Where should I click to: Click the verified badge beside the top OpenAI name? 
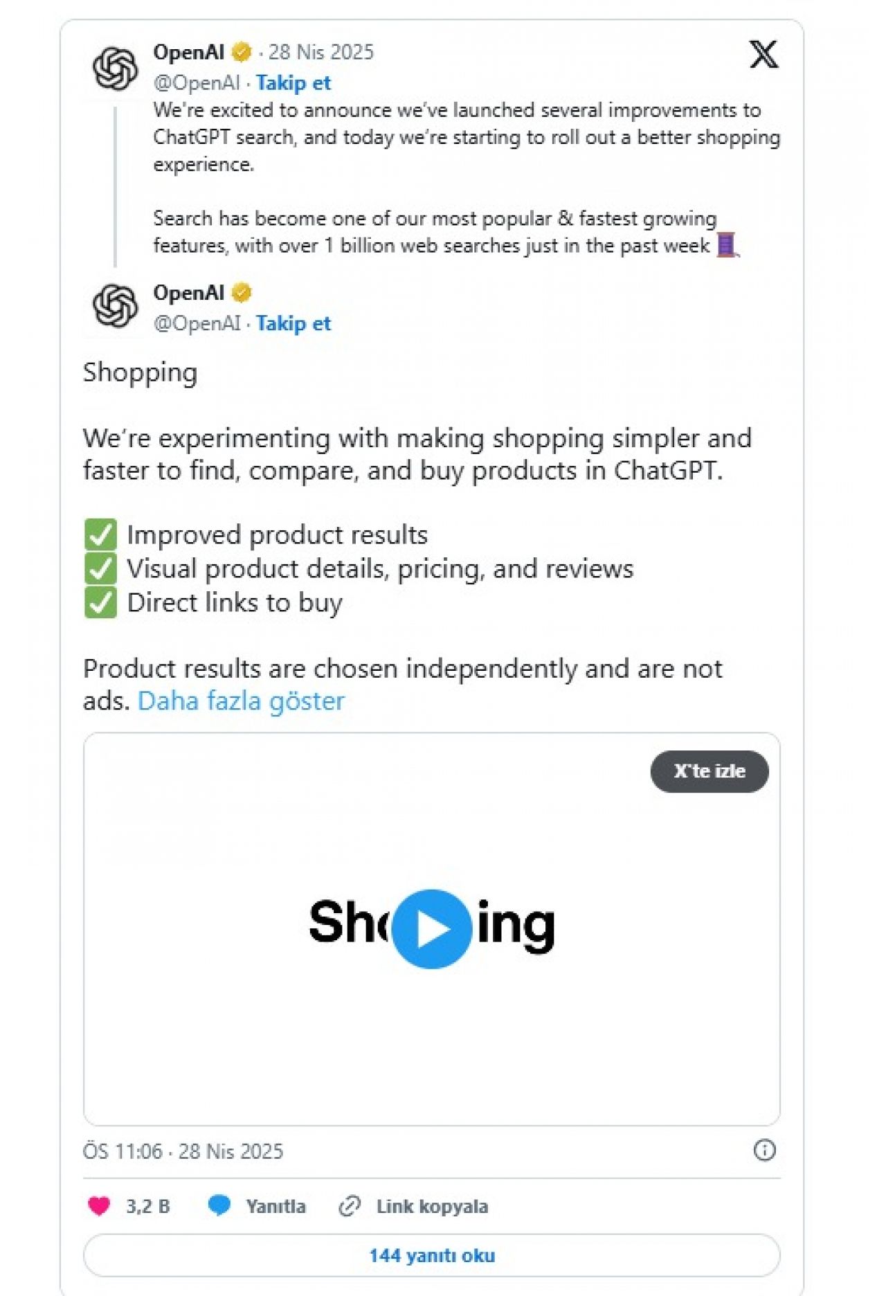242,52
